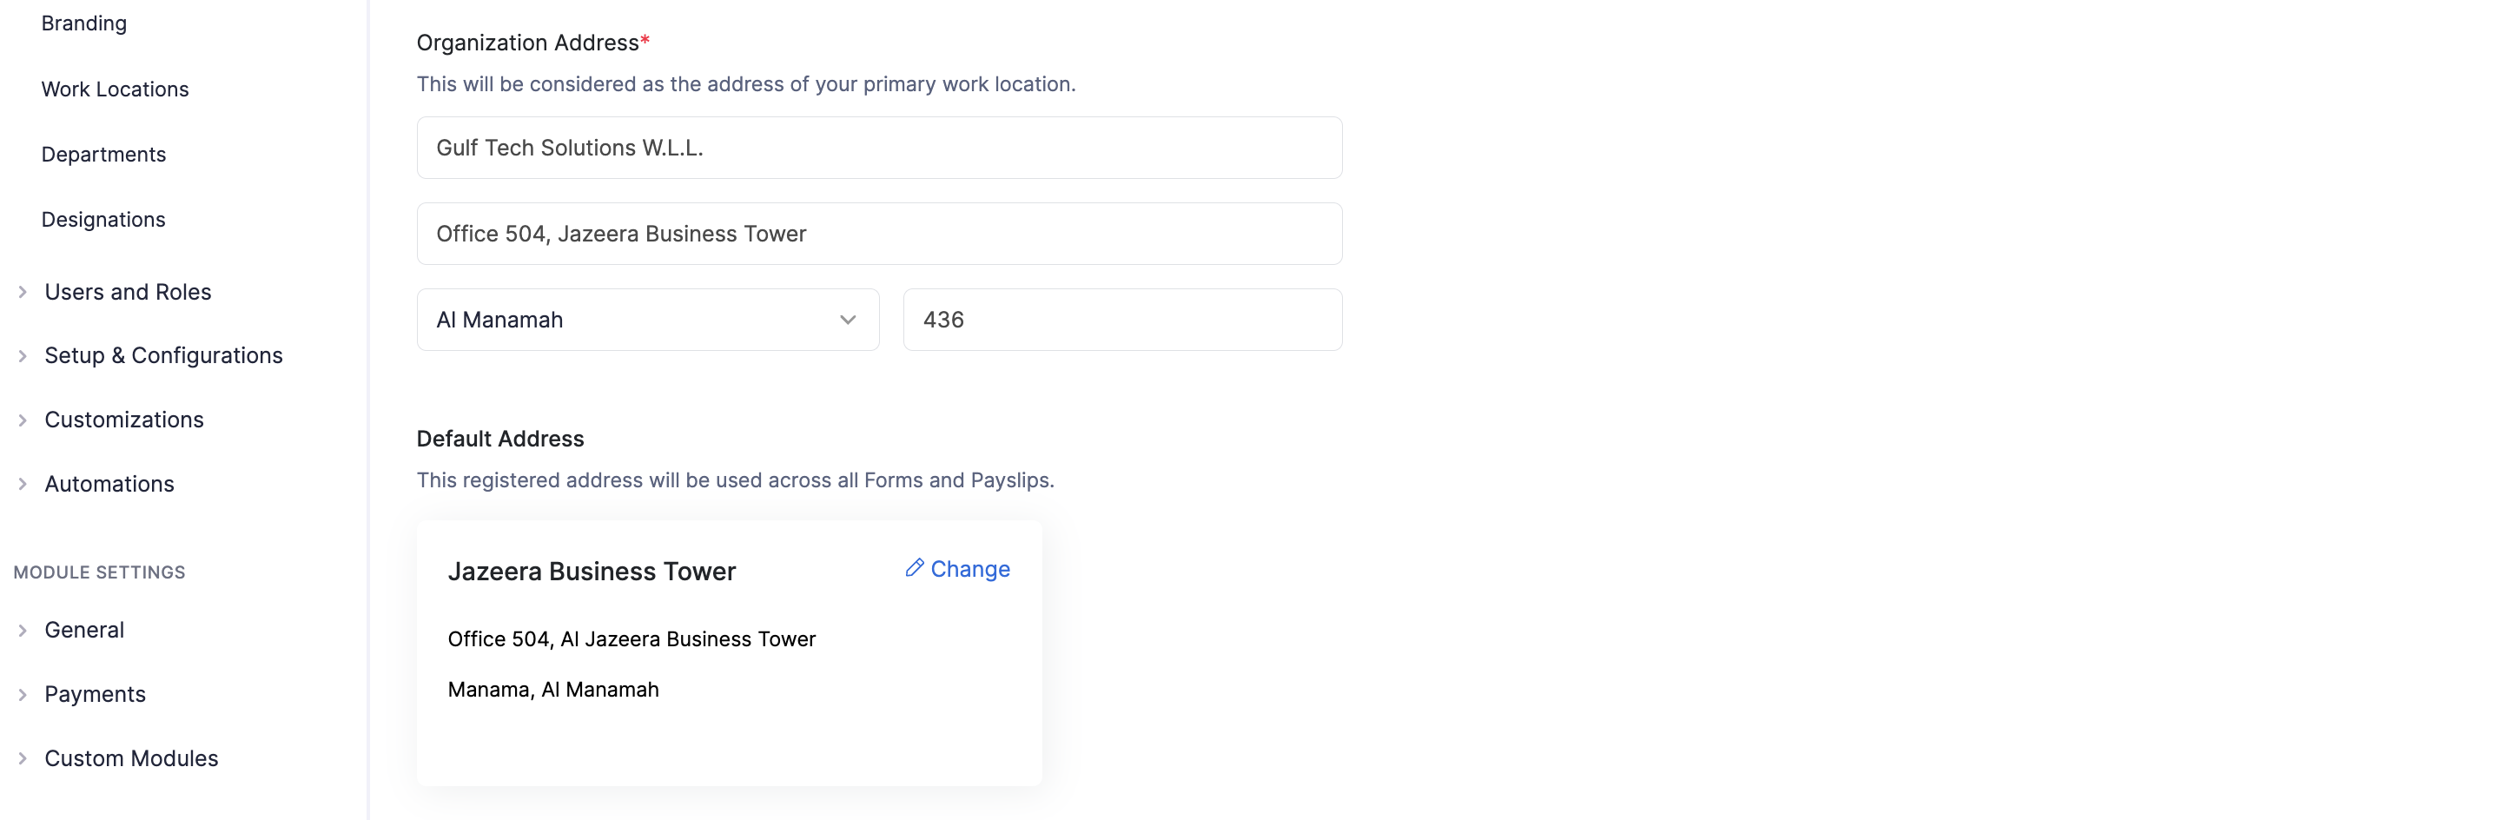Edit Gulf Tech Solutions address field

click(879, 149)
